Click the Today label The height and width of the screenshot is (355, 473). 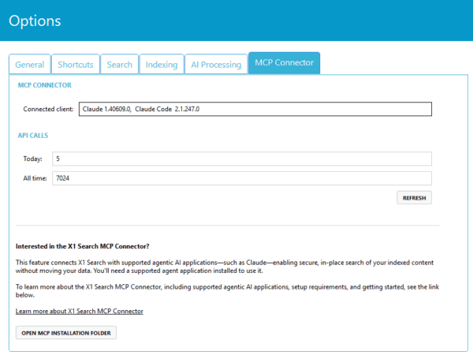tap(32, 159)
